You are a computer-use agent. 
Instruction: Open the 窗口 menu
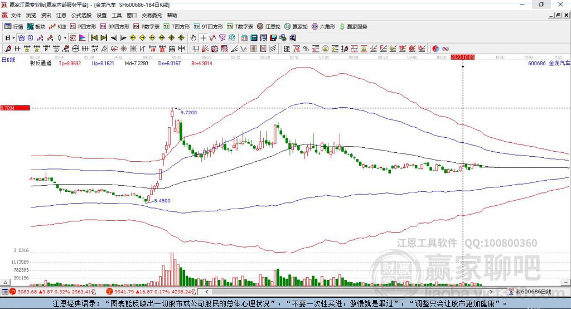click(x=132, y=15)
